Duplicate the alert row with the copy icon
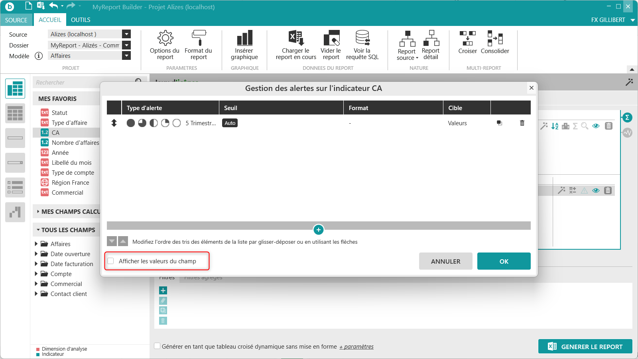Image resolution: width=638 pixels, height=359 pixels. click(x=499, y=123)
